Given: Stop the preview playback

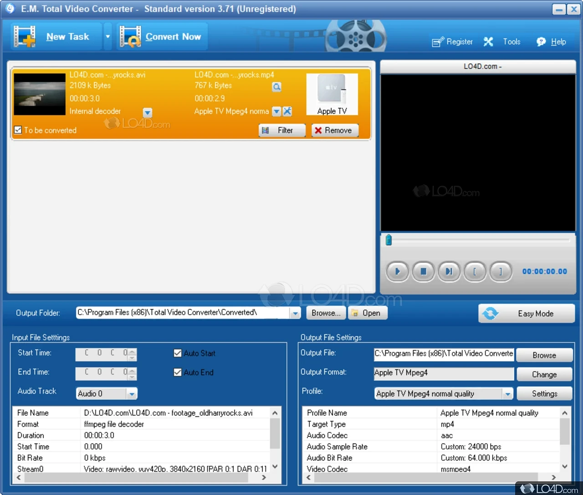Looking at the screenshot, I should pos(423,271).
